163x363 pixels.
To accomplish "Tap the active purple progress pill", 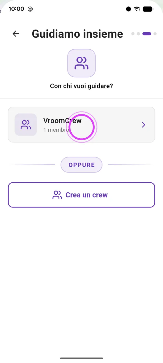I will (147, 34).
